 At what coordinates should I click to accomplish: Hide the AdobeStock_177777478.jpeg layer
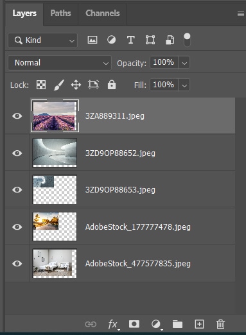[17, 227]
